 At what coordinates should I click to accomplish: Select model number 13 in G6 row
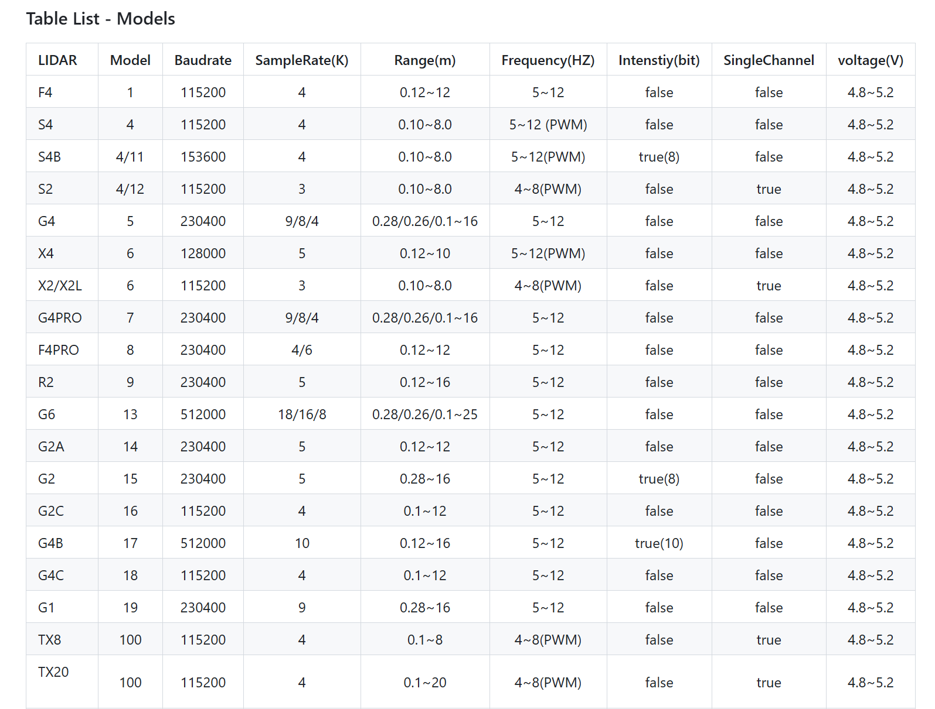(x=130, y=415)
